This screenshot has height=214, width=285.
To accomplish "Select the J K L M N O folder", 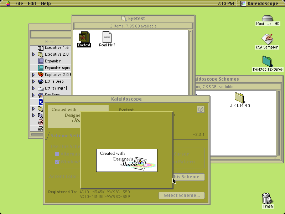I will pyautogui.click(x=239, y=97).
